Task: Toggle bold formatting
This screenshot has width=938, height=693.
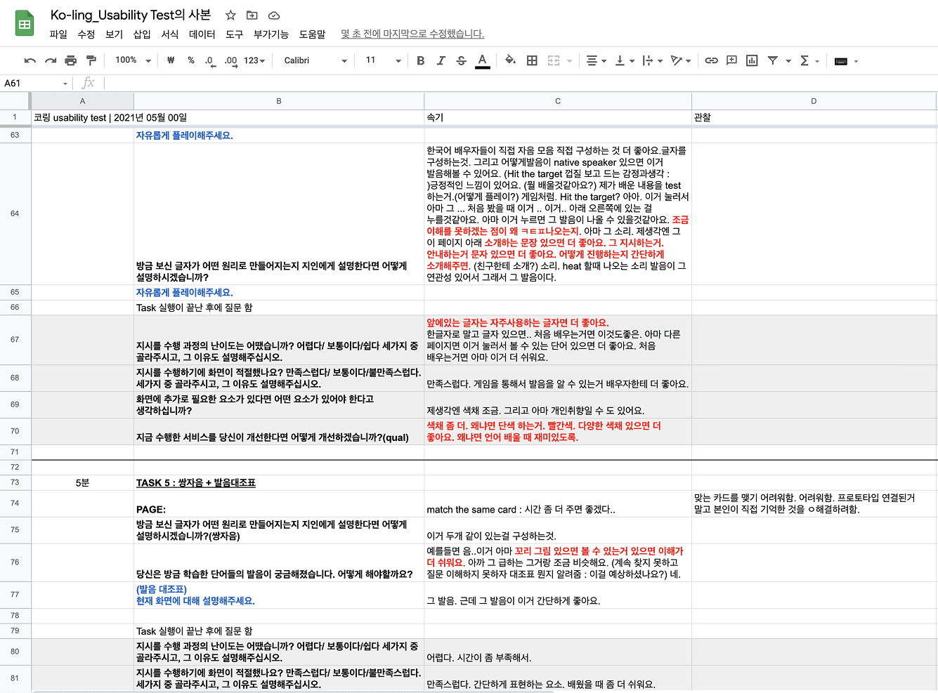Action: point(420,61)
